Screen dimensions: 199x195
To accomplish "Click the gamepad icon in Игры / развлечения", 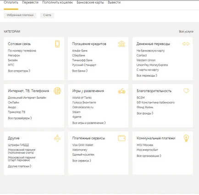I will pos(122,91).
